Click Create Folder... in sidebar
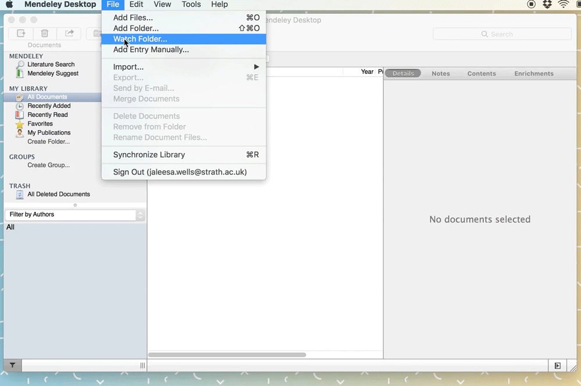 coord(49,142)
